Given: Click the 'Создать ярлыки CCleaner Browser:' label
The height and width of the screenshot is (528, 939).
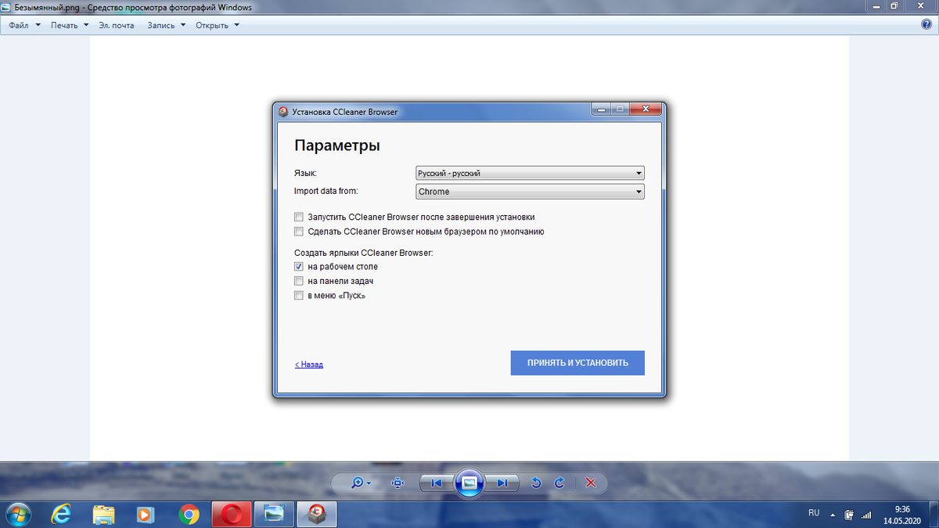Looking at the screenshot, I should (364, 253).
